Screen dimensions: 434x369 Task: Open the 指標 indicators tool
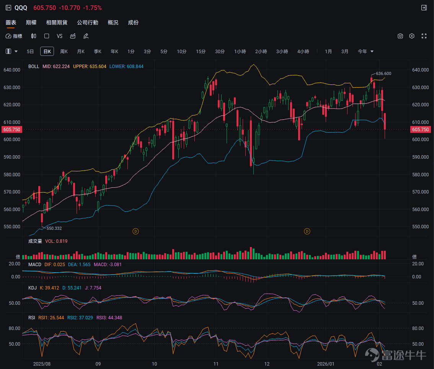[x=14, y=36]
